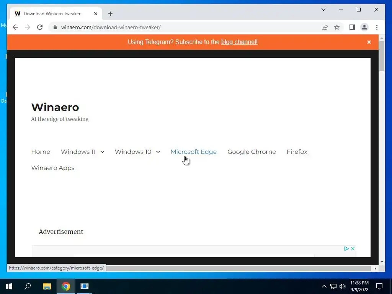
Task: Open the Windows 10 menu item
Action: (x=133, y=152)
